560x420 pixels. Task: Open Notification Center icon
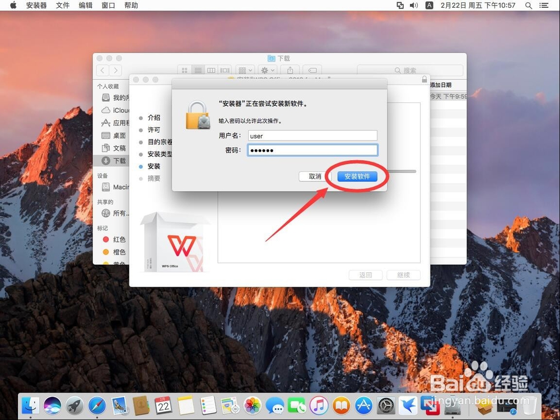(x=544, y=6)
